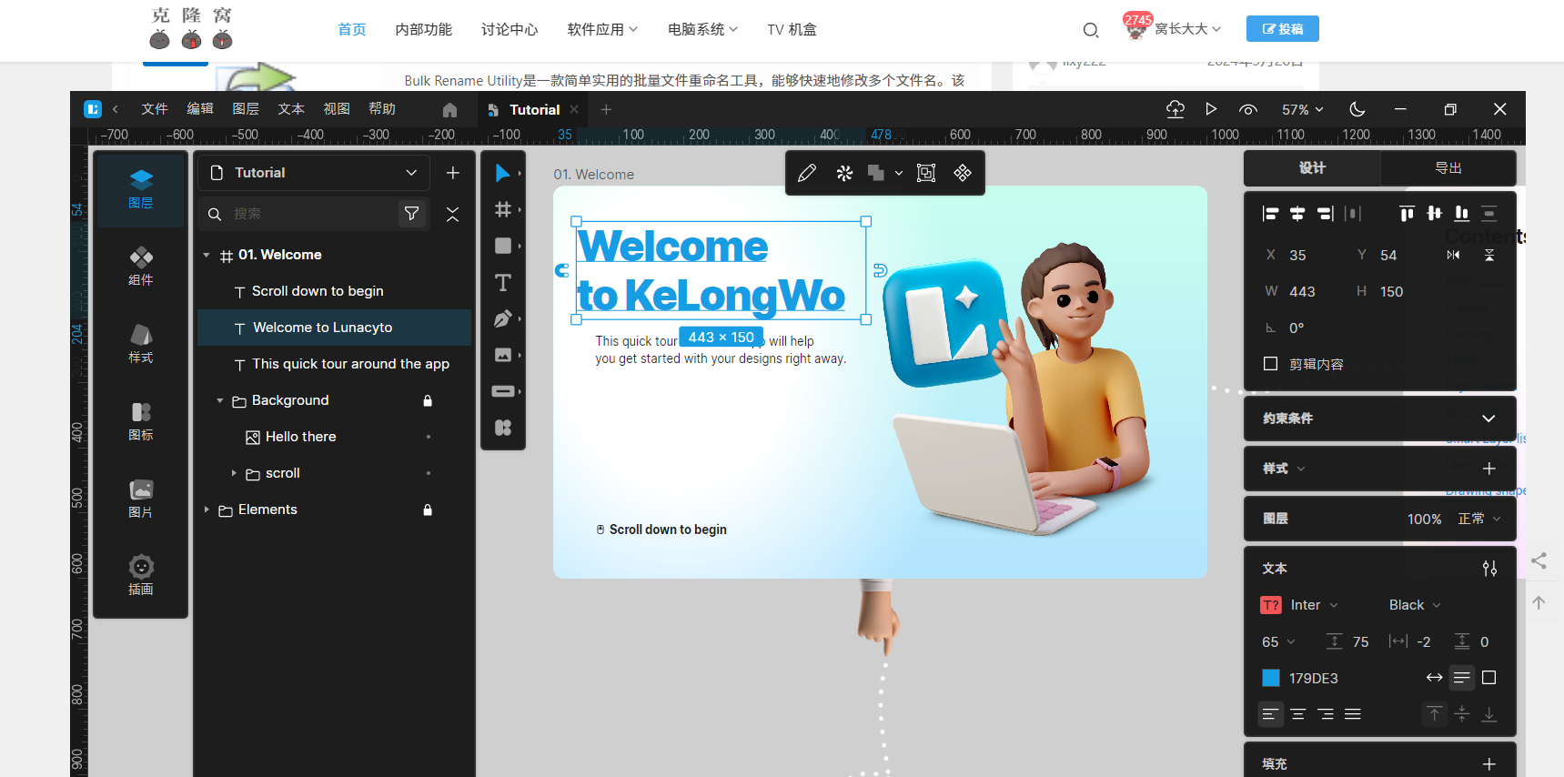Open the 组件 components sidebar panel

(x=141, y=267)
